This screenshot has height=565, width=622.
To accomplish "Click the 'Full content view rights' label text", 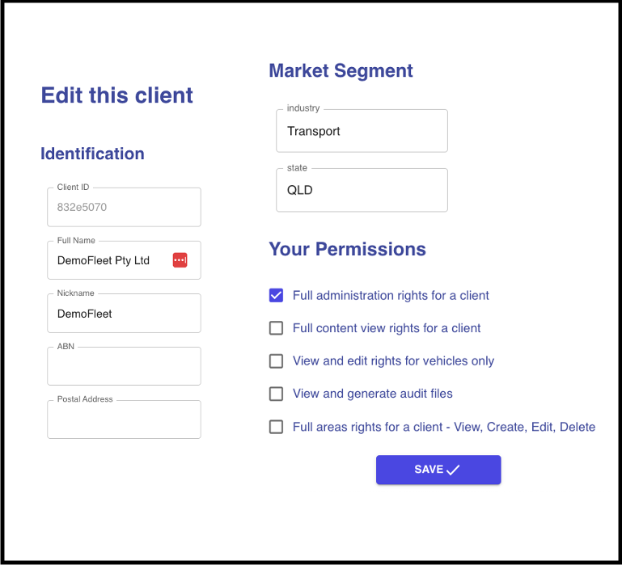I will click(x=387, y=328).
